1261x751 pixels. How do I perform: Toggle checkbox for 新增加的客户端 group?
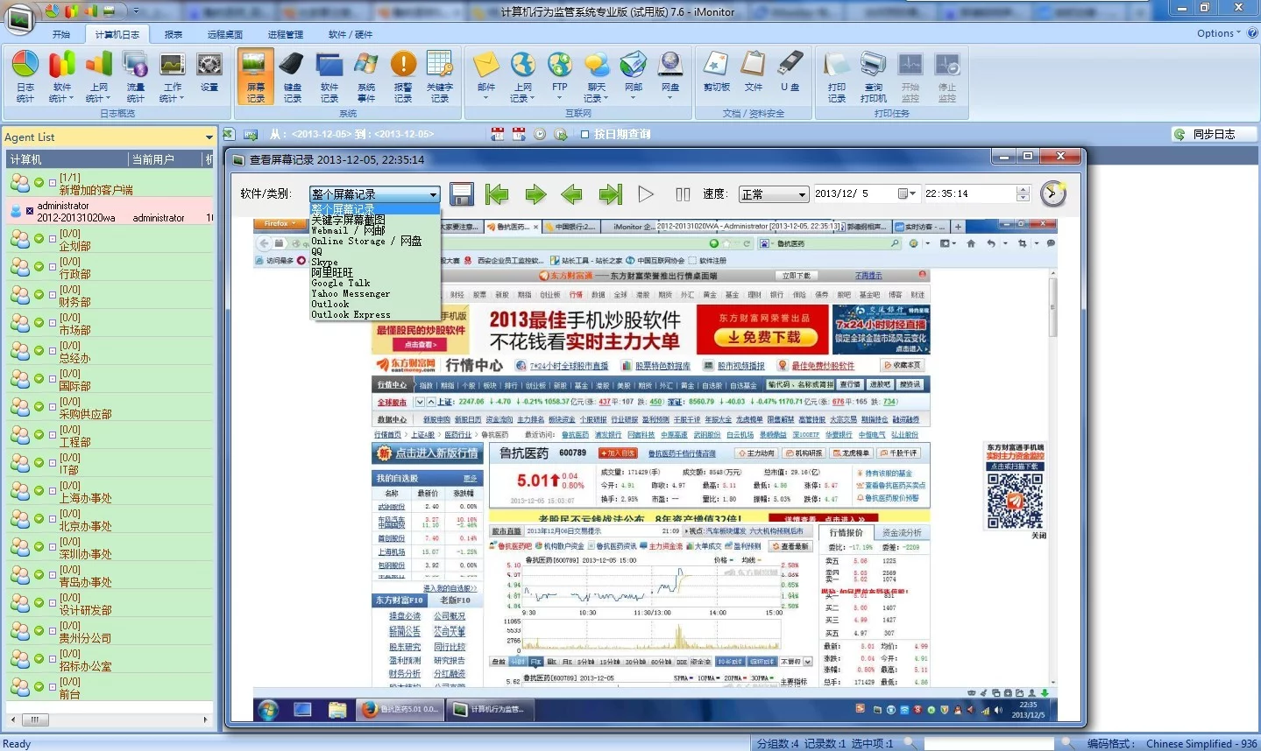(x=52, y=183)
